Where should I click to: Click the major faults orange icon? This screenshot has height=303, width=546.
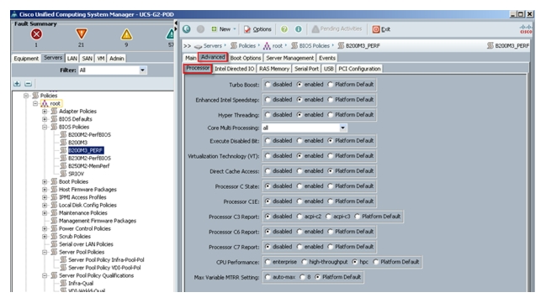[81, 34]
